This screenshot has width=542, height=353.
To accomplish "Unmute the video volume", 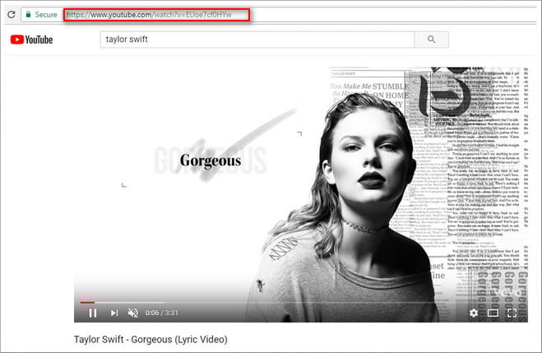I will click(x=133, y=313).
